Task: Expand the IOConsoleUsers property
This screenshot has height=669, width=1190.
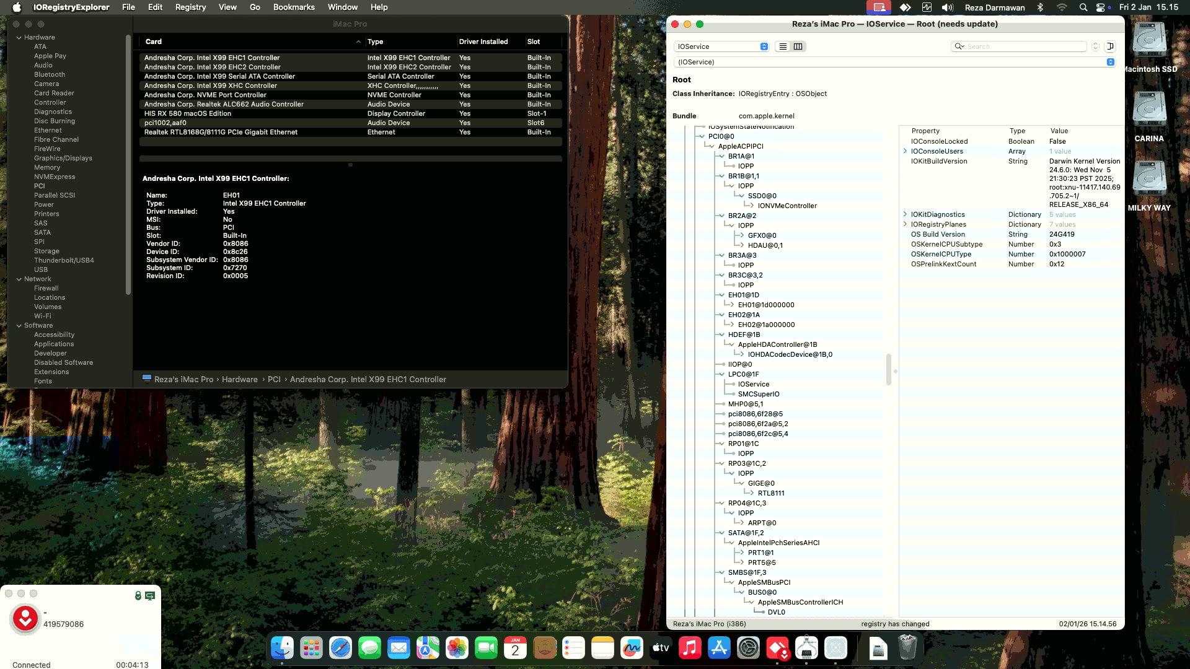Action: [905, 151]
